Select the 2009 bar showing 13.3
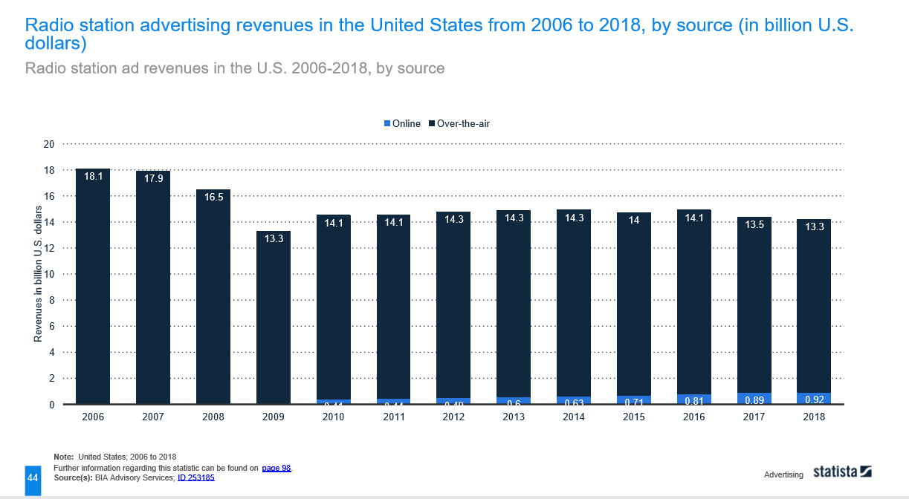The height and width of the screenshot is (499, 909). click(x=274, y=318)
